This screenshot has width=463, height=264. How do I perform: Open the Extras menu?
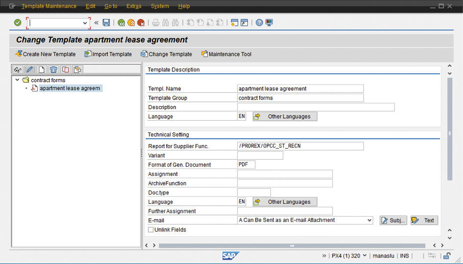tap(134, 6)
